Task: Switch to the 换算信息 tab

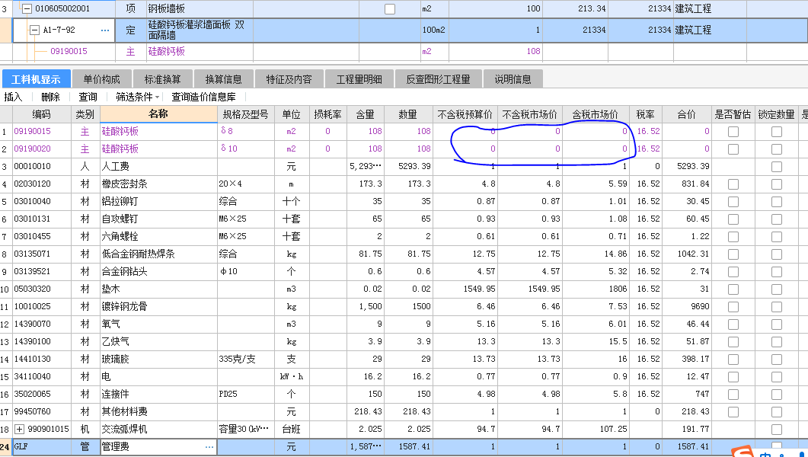Action: [x=223, y=79]
